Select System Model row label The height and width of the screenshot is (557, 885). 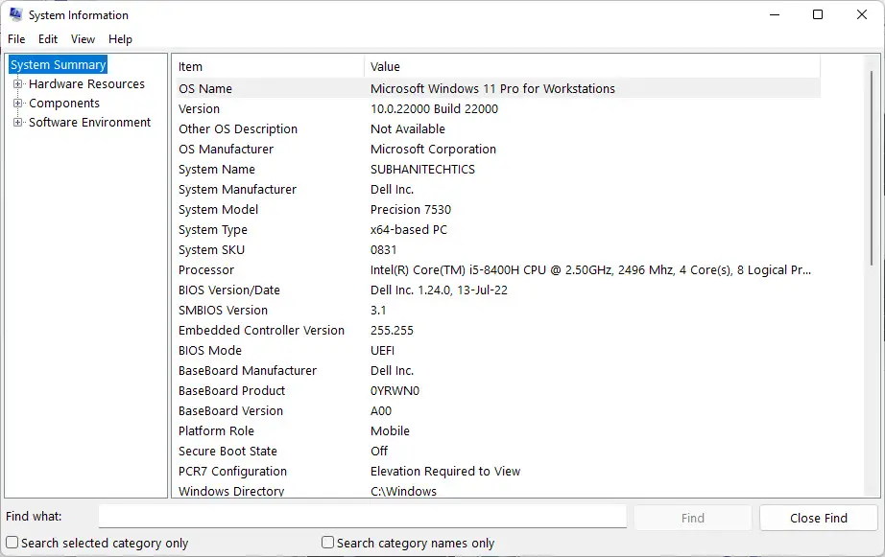point(219,210)
